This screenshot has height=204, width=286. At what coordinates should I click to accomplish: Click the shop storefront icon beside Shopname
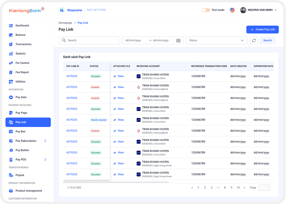click(62, 10)
